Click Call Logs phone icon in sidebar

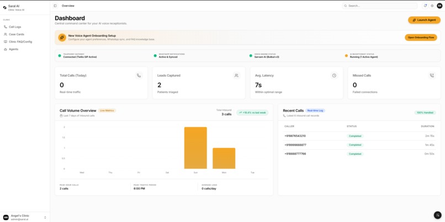click(x=6, y=27)
